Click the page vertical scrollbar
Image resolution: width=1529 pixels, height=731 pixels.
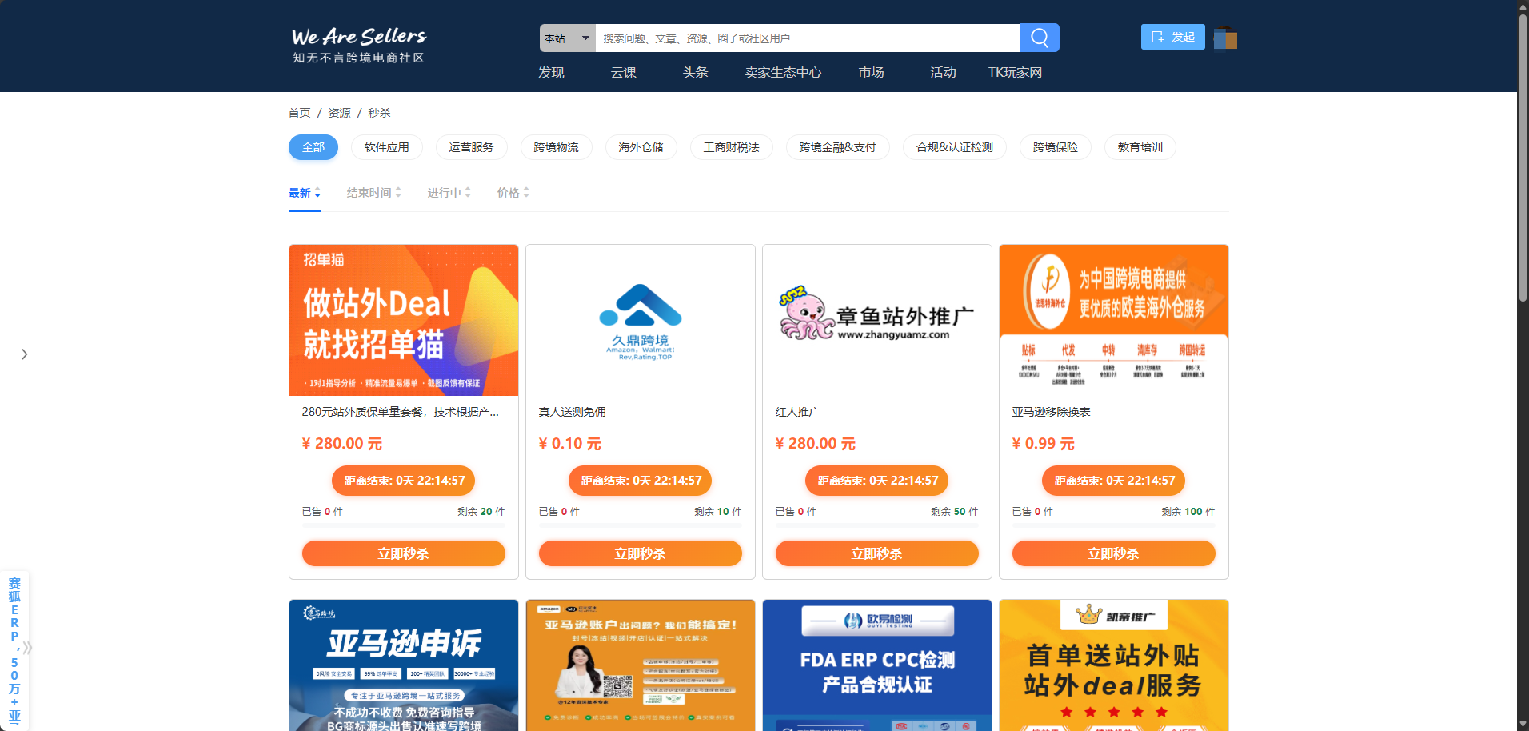(1523, 160)
